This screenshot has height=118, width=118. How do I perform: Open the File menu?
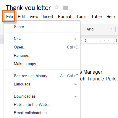9,17
